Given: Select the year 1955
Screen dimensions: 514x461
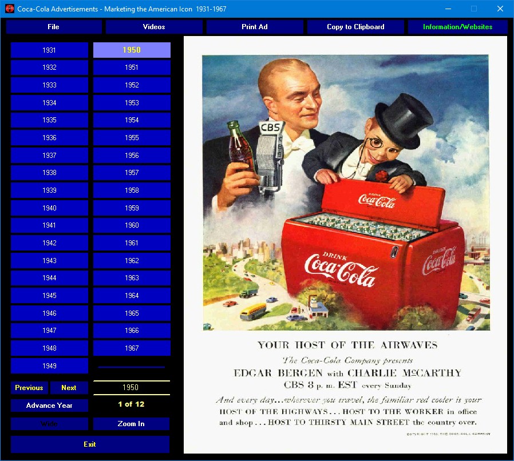Looking at the screenshot, I should coord(132,138).
